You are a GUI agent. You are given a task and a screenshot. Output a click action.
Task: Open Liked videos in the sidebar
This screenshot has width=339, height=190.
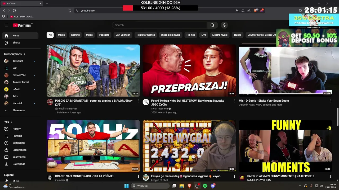20,150
